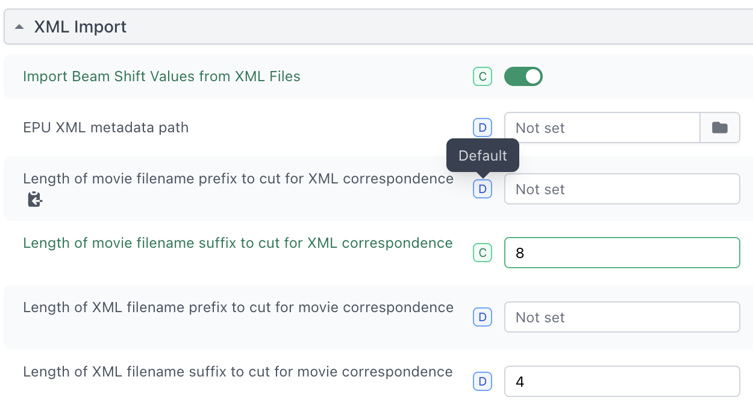This screenshot has width=753, height=415.
Task: Click the EPU XML metadata path field
Action: (601, 128)
